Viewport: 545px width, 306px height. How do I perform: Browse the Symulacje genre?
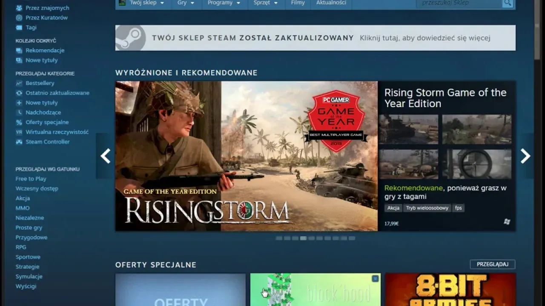coord(29,277)
